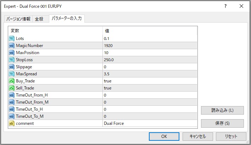
Task: Select the MaxPosition value cell
Action: point(149,52)
